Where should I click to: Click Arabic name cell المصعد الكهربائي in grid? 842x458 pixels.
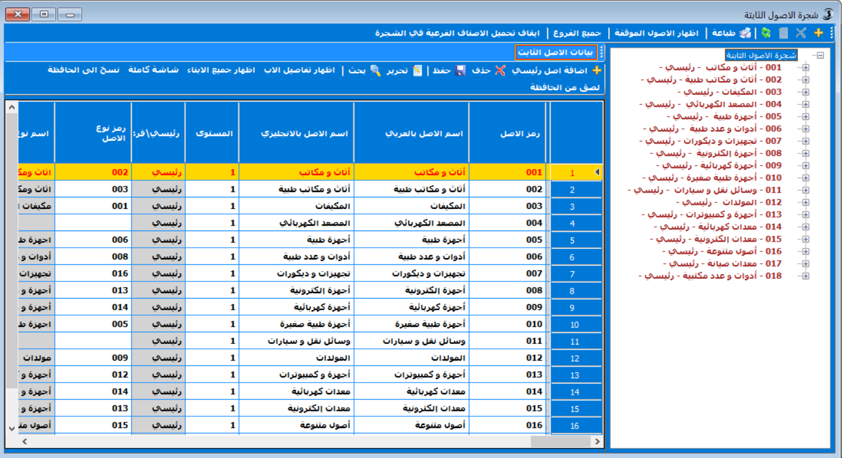pyautogui.click(x=411, y=223)
